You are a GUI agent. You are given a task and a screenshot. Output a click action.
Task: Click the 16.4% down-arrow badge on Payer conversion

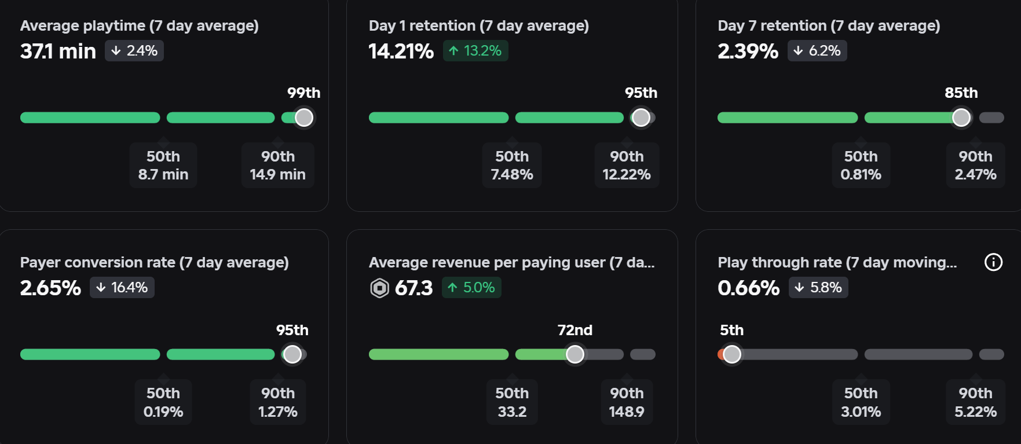(122, 288)
